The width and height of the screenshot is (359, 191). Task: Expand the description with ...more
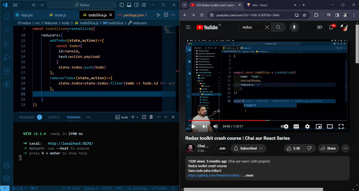coord(248,175)
